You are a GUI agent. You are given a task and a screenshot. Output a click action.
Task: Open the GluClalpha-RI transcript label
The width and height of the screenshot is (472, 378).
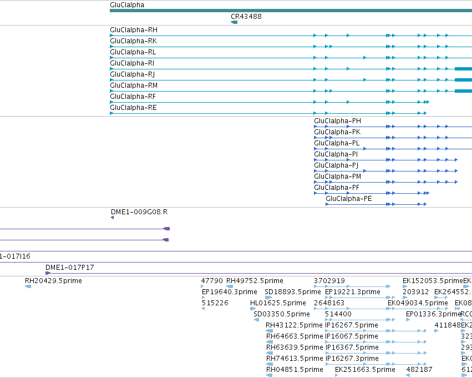pos(132,63)
